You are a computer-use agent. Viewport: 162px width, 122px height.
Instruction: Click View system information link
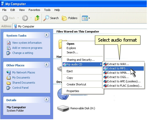point(27,43)
